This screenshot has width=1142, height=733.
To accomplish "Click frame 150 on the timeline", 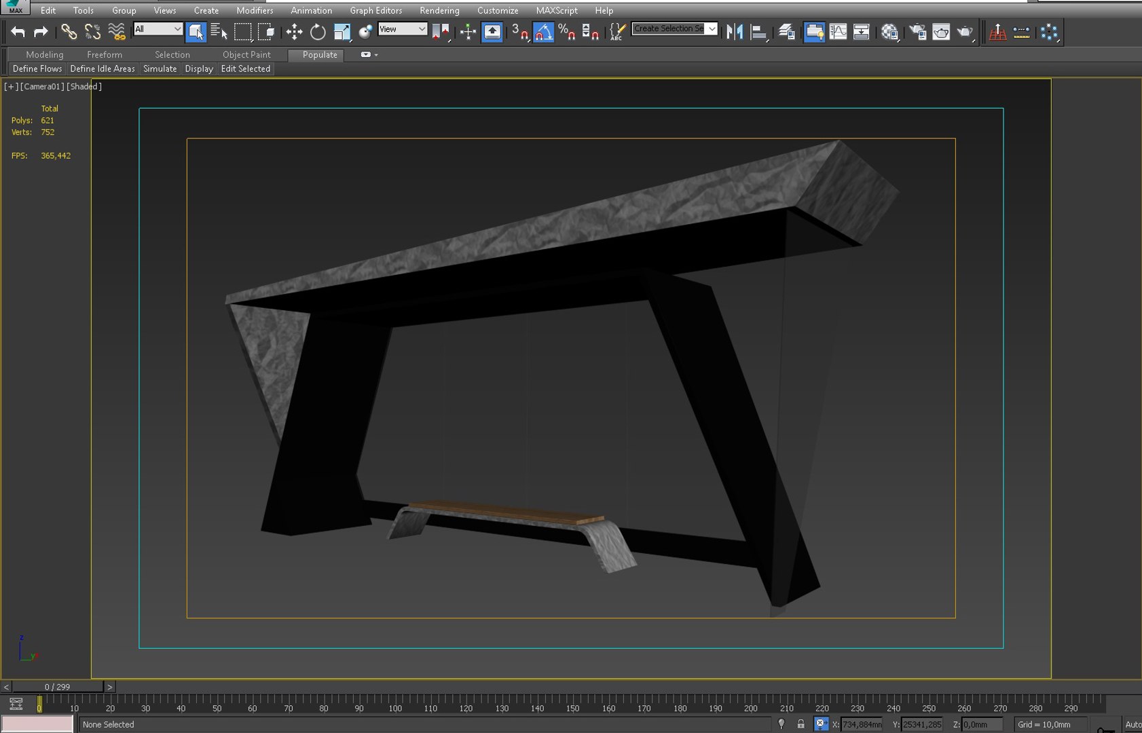I will 572,700.
